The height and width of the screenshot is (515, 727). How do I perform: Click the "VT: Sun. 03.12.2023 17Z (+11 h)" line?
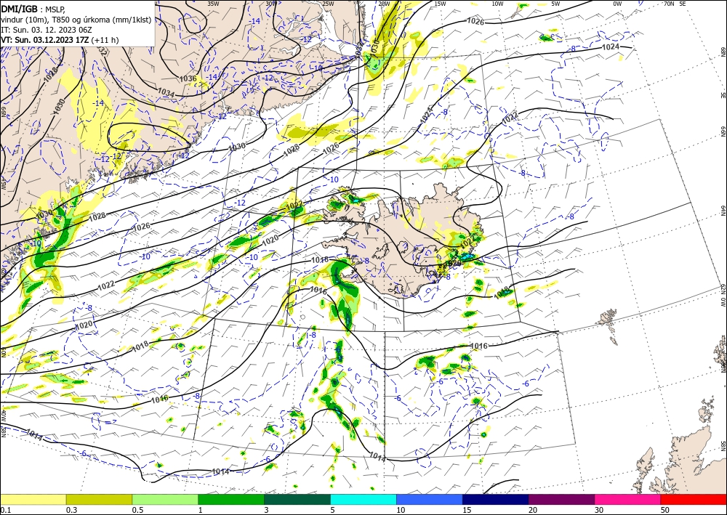(x=60, y=40)
